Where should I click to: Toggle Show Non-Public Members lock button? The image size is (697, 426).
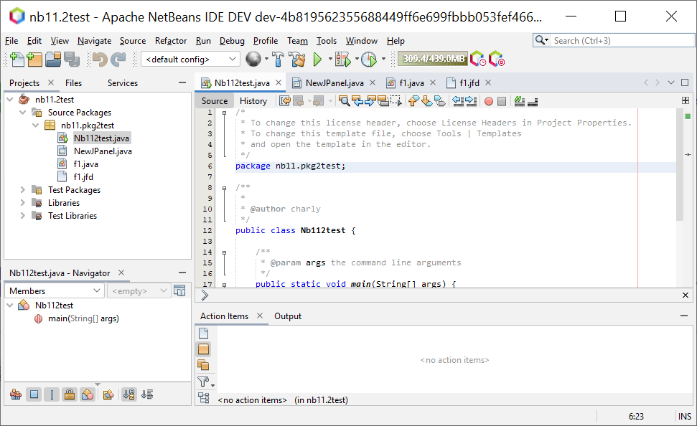(70, 394)
